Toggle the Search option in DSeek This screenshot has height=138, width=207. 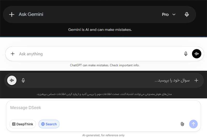pyautogui.click(x=49, y=124)
